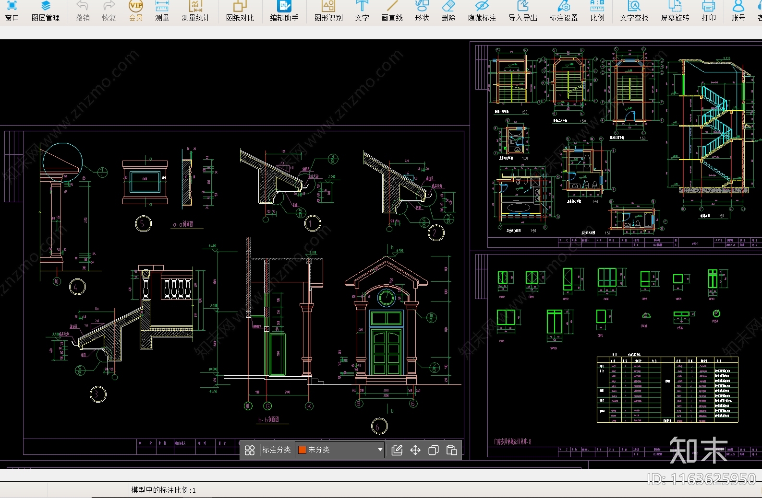Viewport: 762px width, 498px height.
Task: Click the arched entrance door elevation drawing
Action: coord(386,320)
